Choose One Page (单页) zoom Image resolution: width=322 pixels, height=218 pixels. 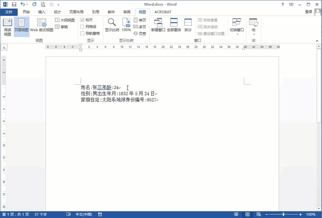point(140,20)
